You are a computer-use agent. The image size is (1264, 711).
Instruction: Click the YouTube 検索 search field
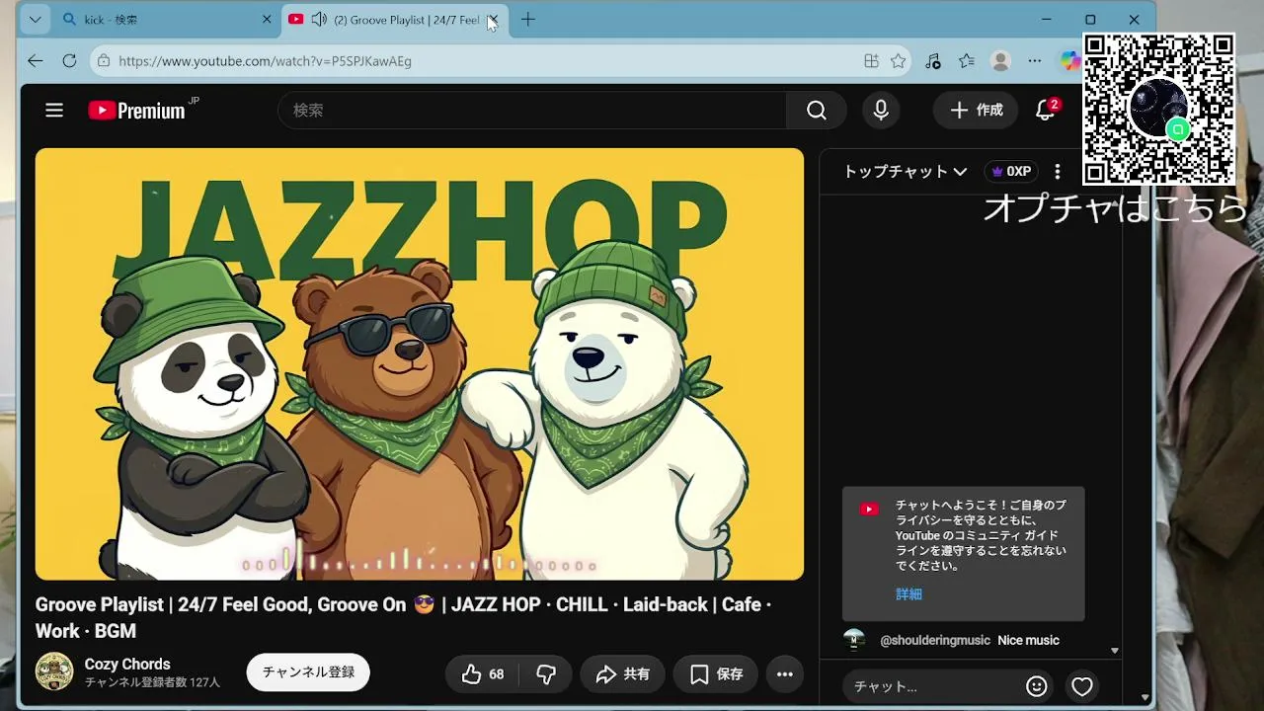[532, 111]
